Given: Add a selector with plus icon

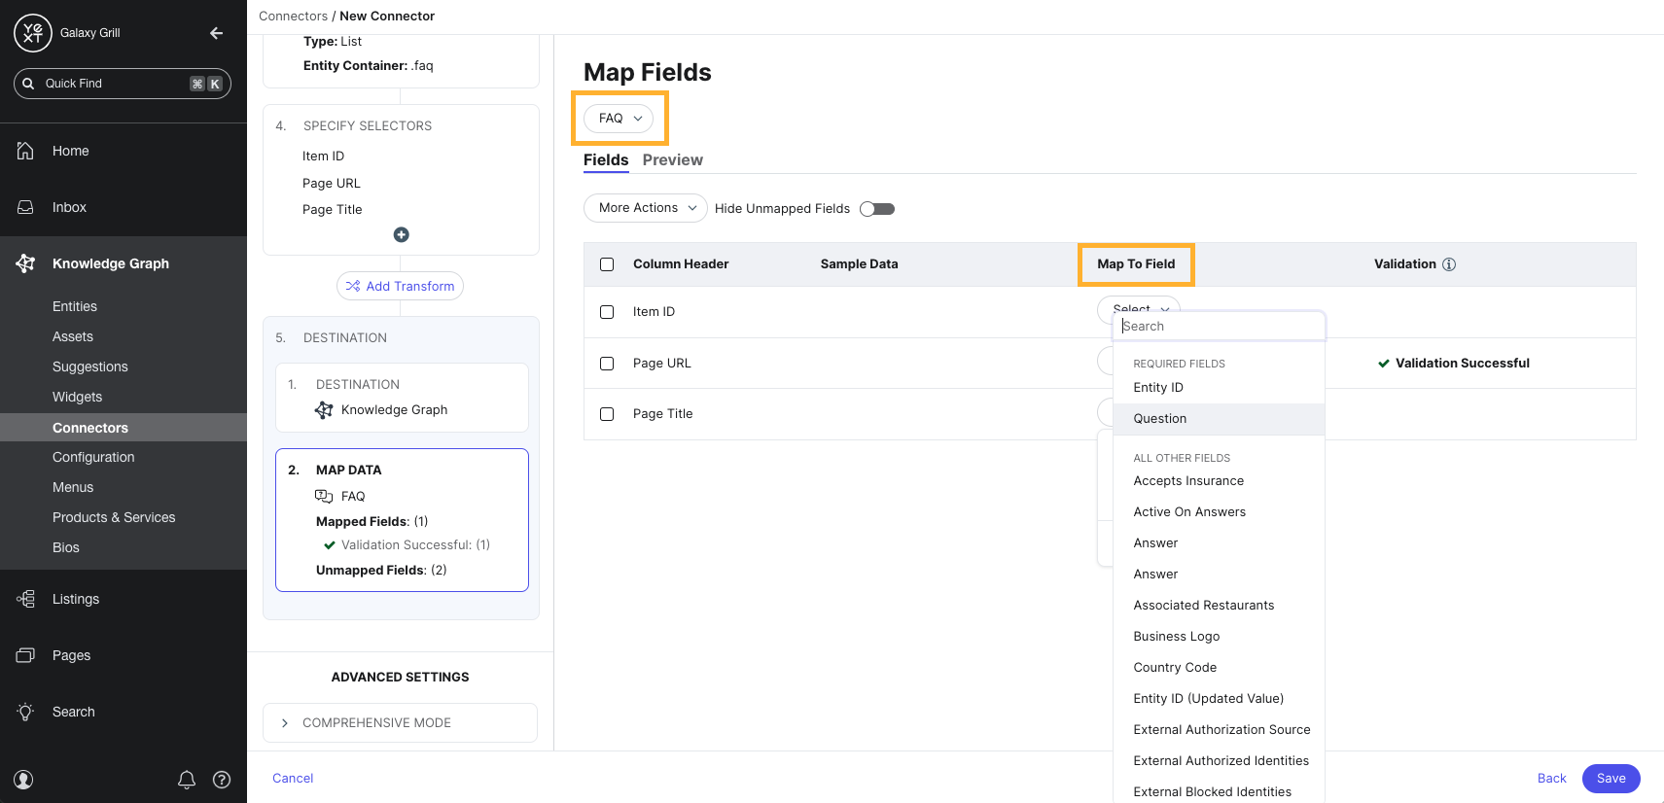Looking at the screenshot, I should 401,234.
